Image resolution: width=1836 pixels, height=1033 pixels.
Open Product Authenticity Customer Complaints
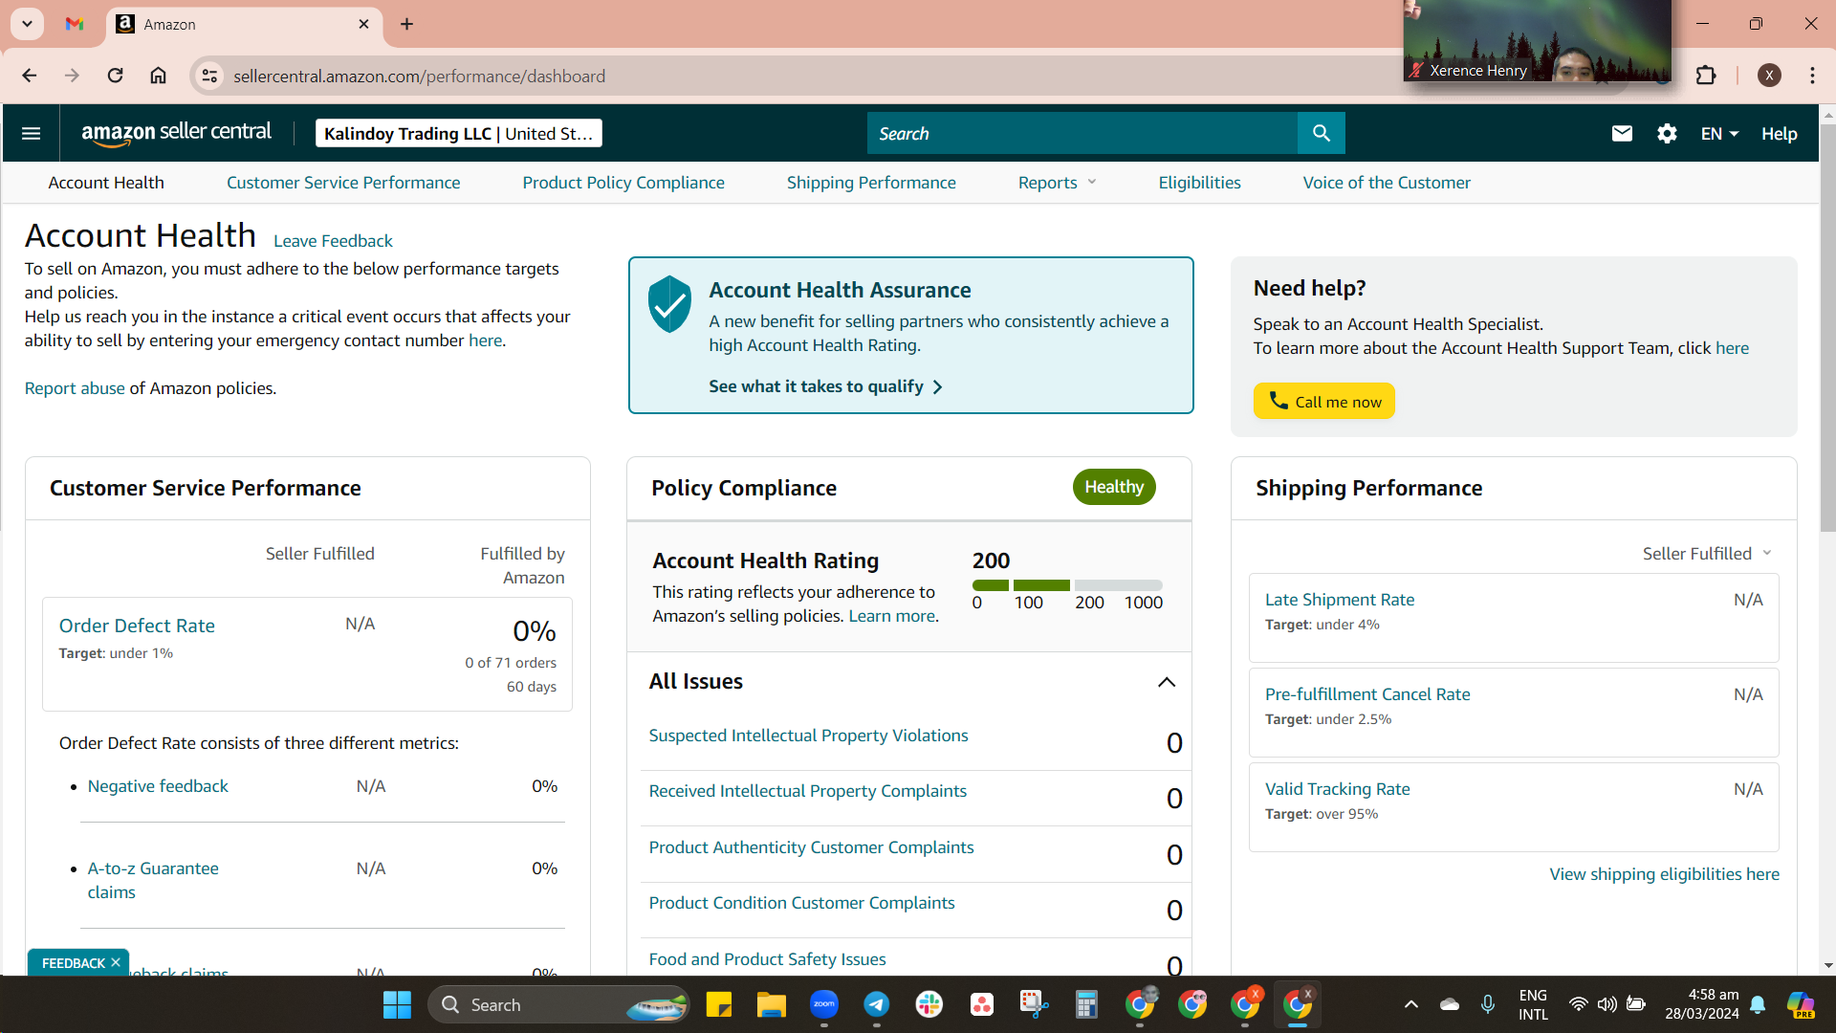tap(811, 847)
